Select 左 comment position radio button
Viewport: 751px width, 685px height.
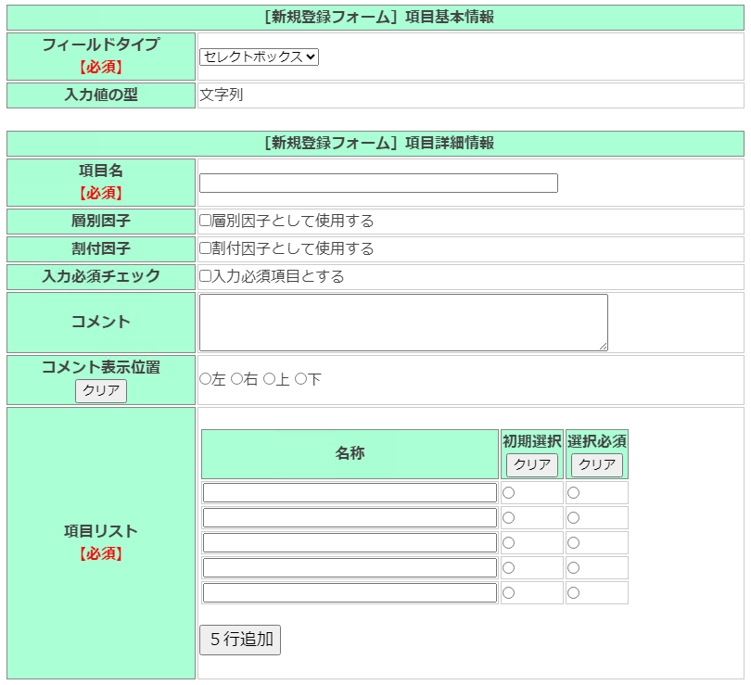206,379
